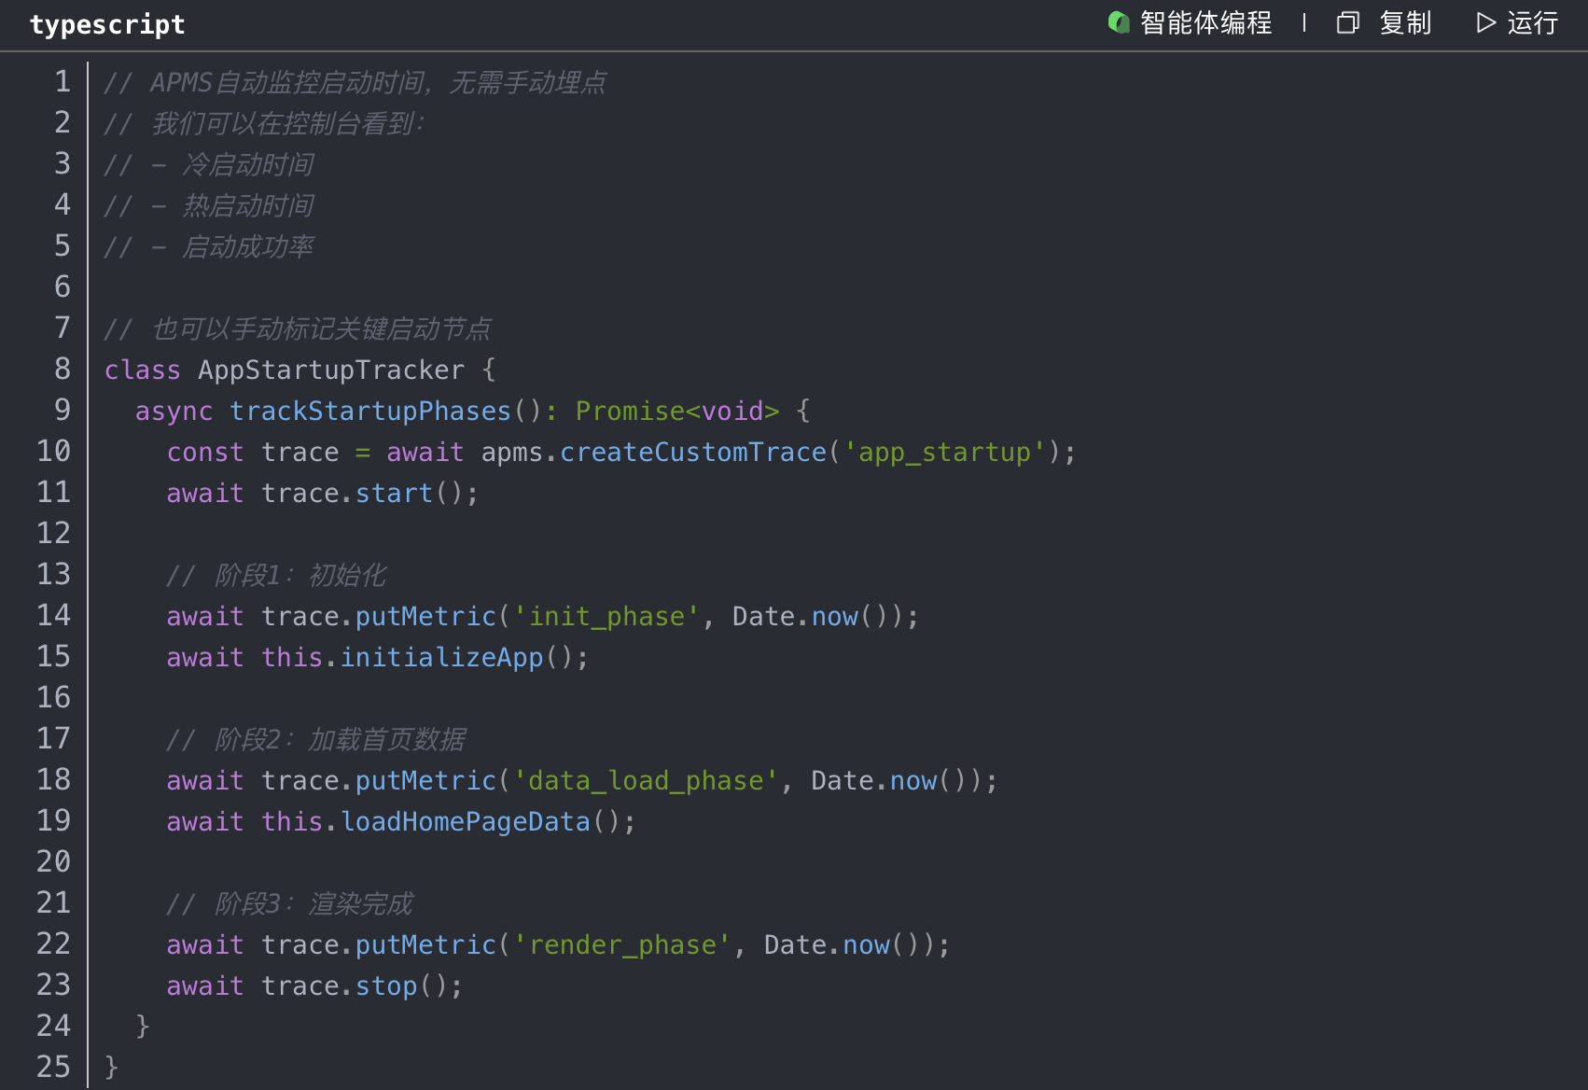This screenshot has width=1588, height=1090.
Task: Click the first comment line about APMS
Action: point(355,83)
